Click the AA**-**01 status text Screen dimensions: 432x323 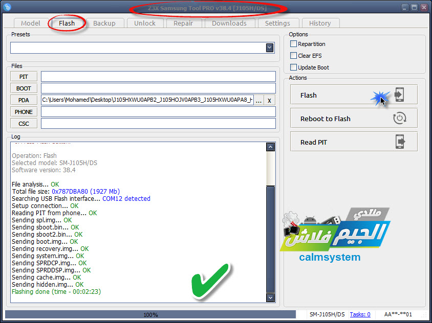point(398,314)
